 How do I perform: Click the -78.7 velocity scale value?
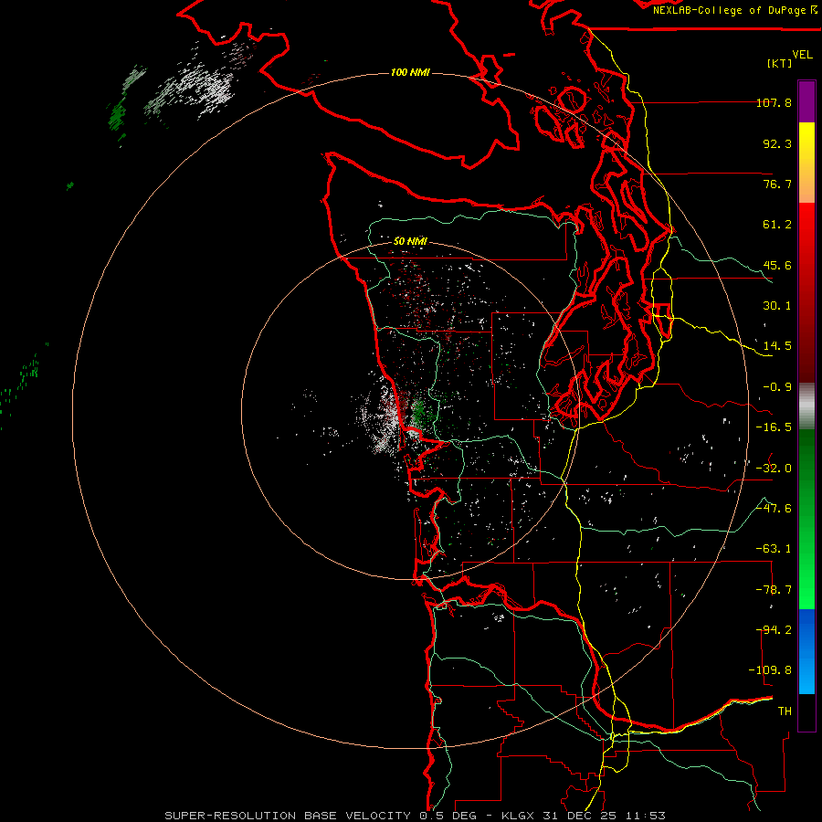coord(774,590)
